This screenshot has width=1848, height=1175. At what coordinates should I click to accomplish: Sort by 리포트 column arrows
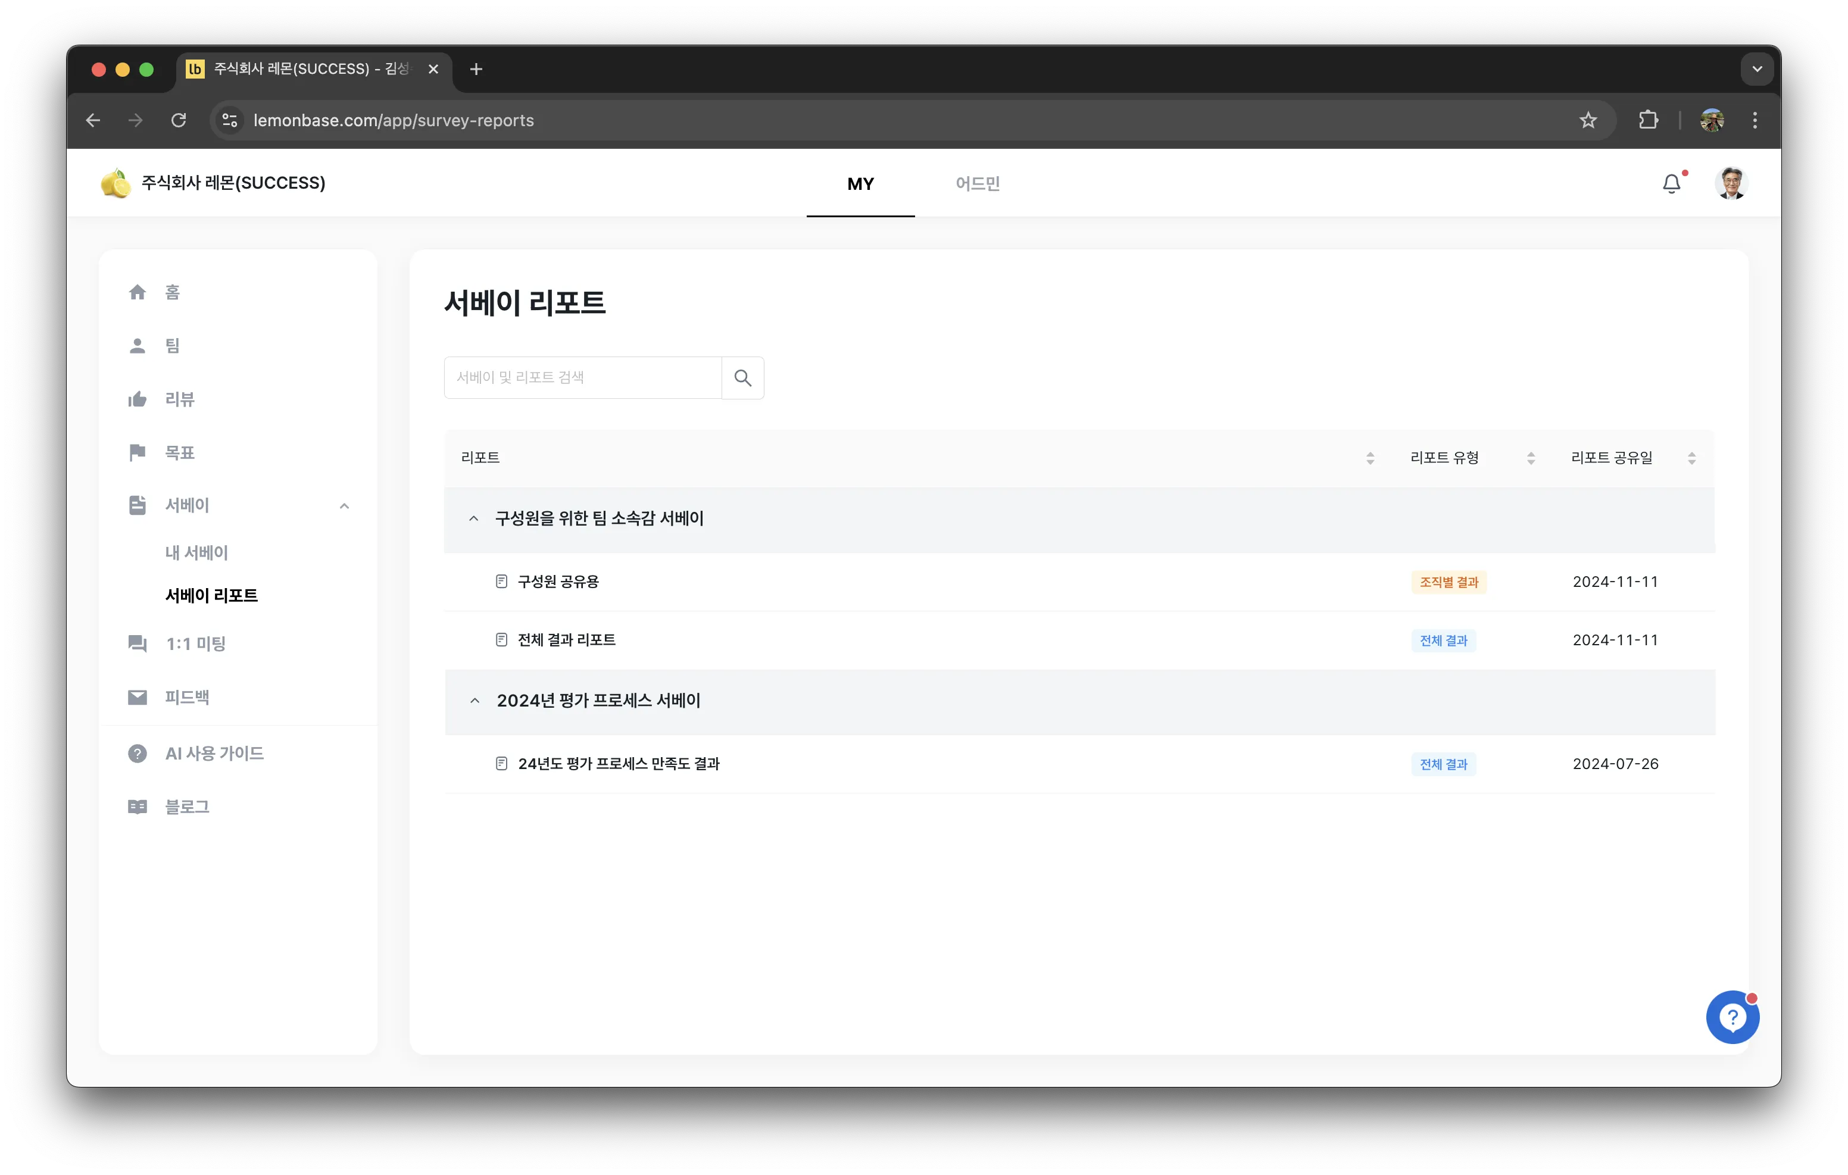click(x=1371, y=458)
